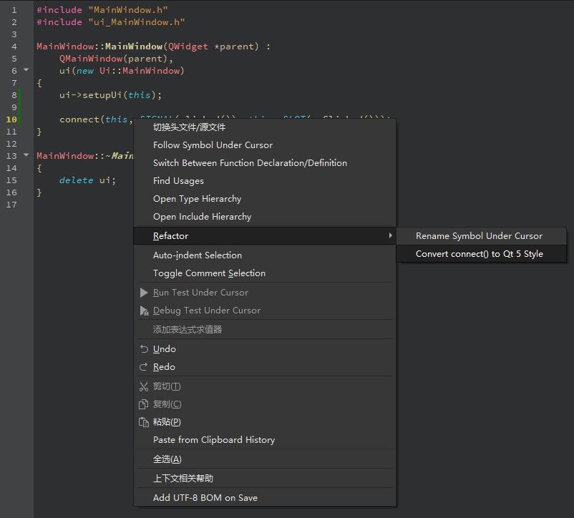The image size is (574, 518).
Task: Click the delete keyword on line 15
Action: (76, 180)
